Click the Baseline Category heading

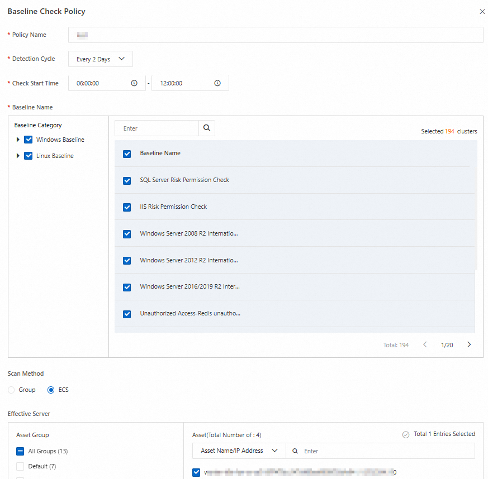38,125
